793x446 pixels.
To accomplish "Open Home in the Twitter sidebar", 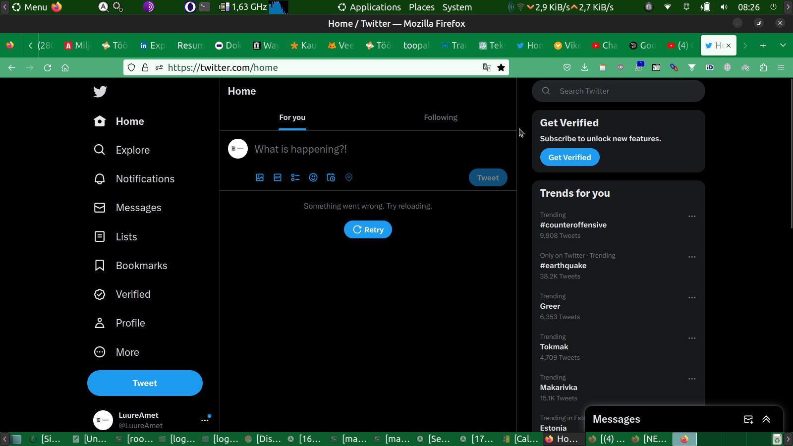I will tap(119, 121).
